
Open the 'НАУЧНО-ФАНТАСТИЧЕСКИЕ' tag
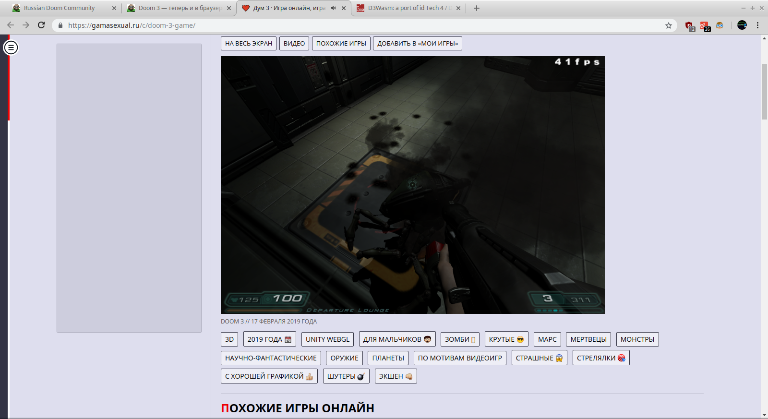point(271,358)
